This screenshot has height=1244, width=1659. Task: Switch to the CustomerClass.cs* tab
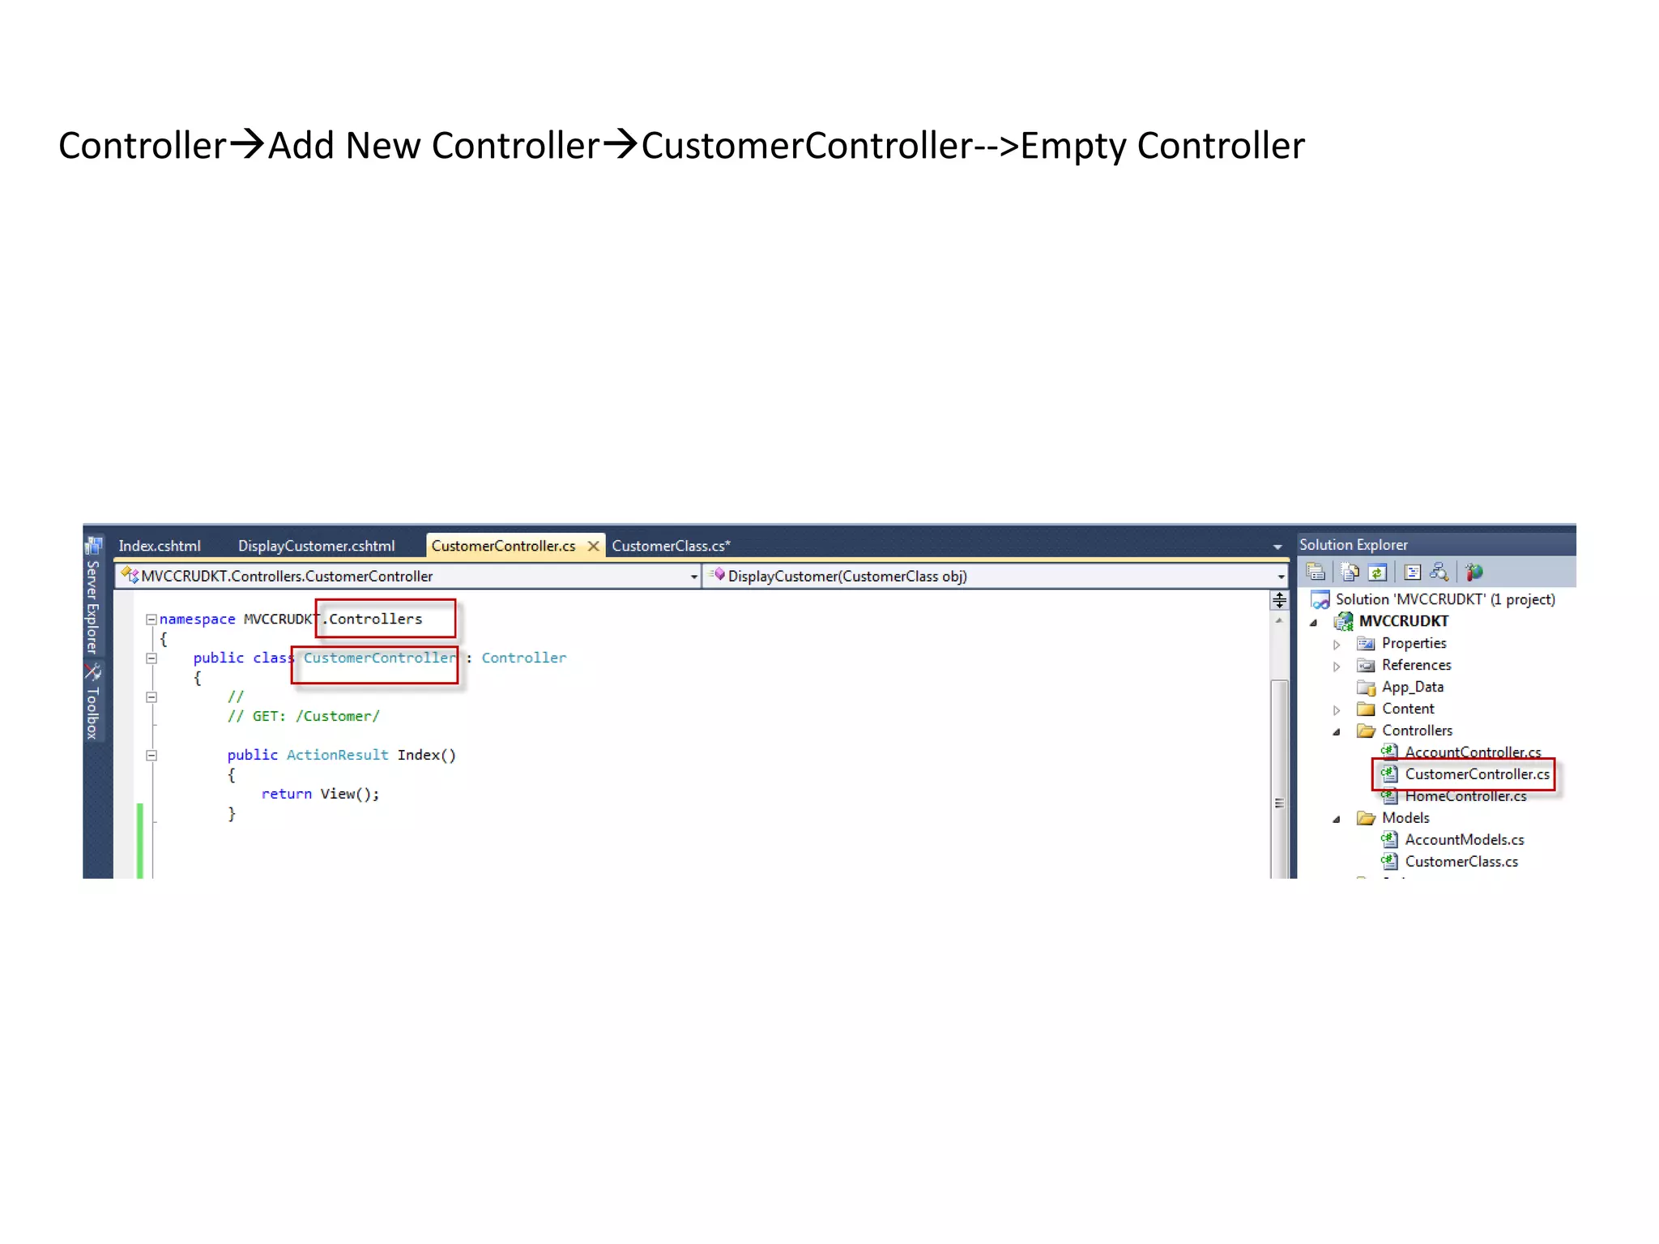pos(671,546)
